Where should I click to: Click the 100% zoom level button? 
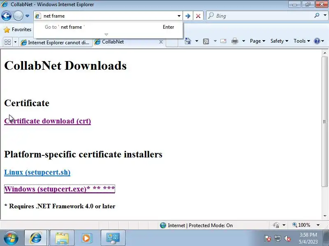301,225
